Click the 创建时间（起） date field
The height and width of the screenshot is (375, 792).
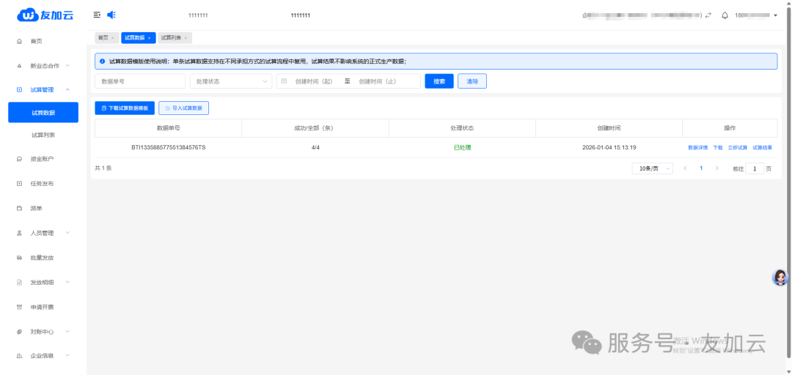[x=314, y=81]
